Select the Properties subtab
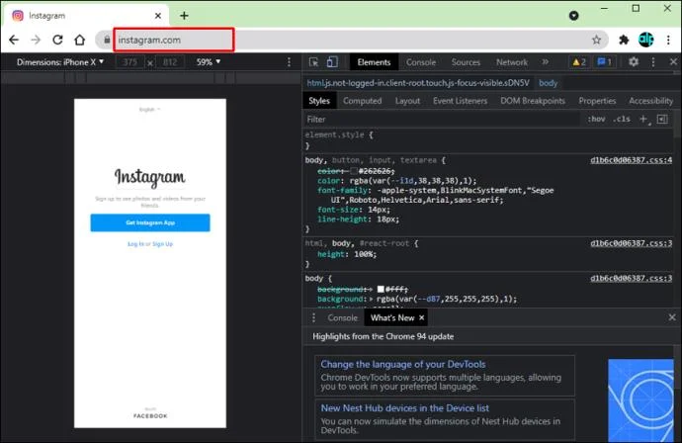The image size is (682, 443). click(597, 101)
